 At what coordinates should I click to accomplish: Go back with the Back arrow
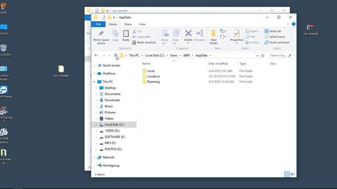(96, 55)
